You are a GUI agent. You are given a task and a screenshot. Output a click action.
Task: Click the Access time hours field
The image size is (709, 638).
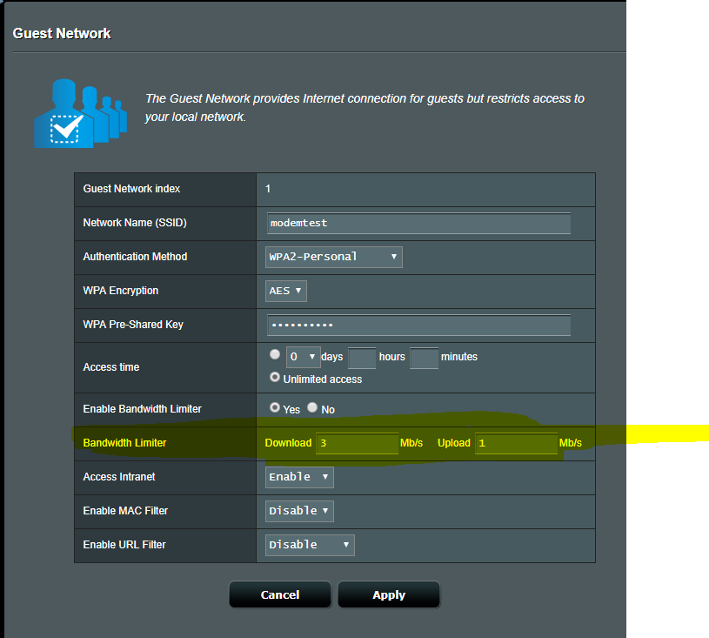(x=361, y=357)
